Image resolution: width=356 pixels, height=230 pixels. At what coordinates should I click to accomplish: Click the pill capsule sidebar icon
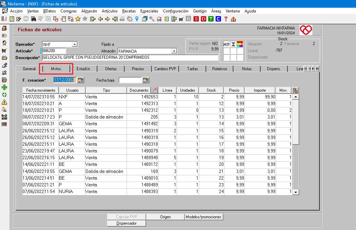4,65
